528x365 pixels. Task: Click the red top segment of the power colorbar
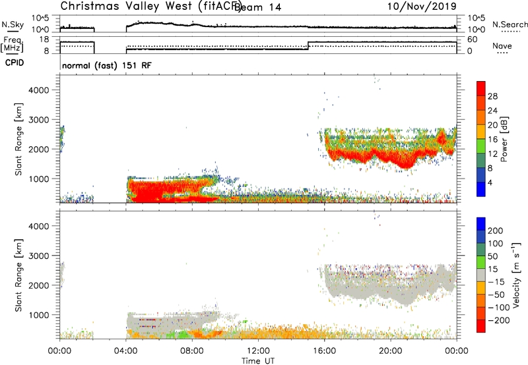click(481, 88)
